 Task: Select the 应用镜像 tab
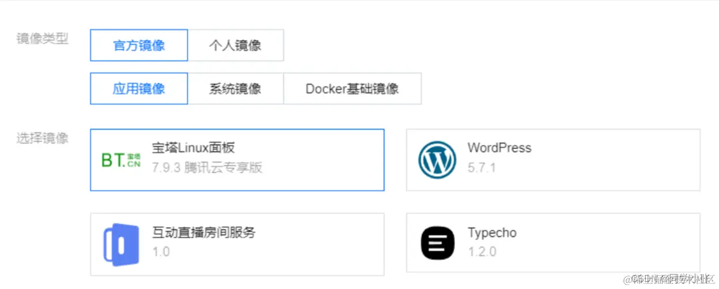(x=139, y=88)
